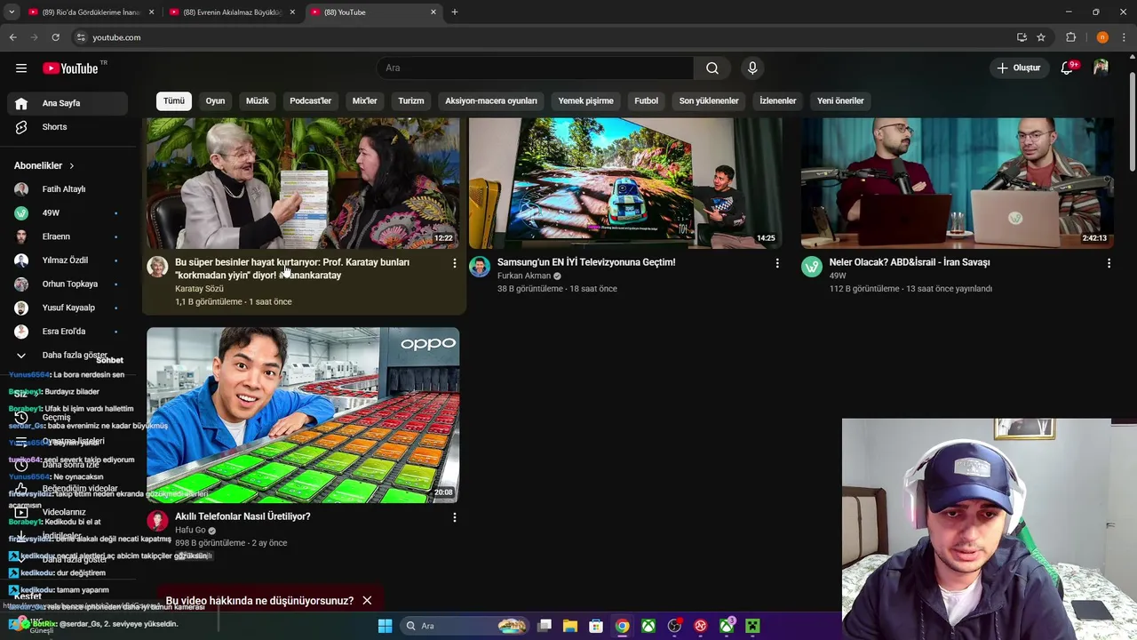Dismiss the 'Bu video hakkında' survey
1137x640 pixels.
click(x=367, y=601)
